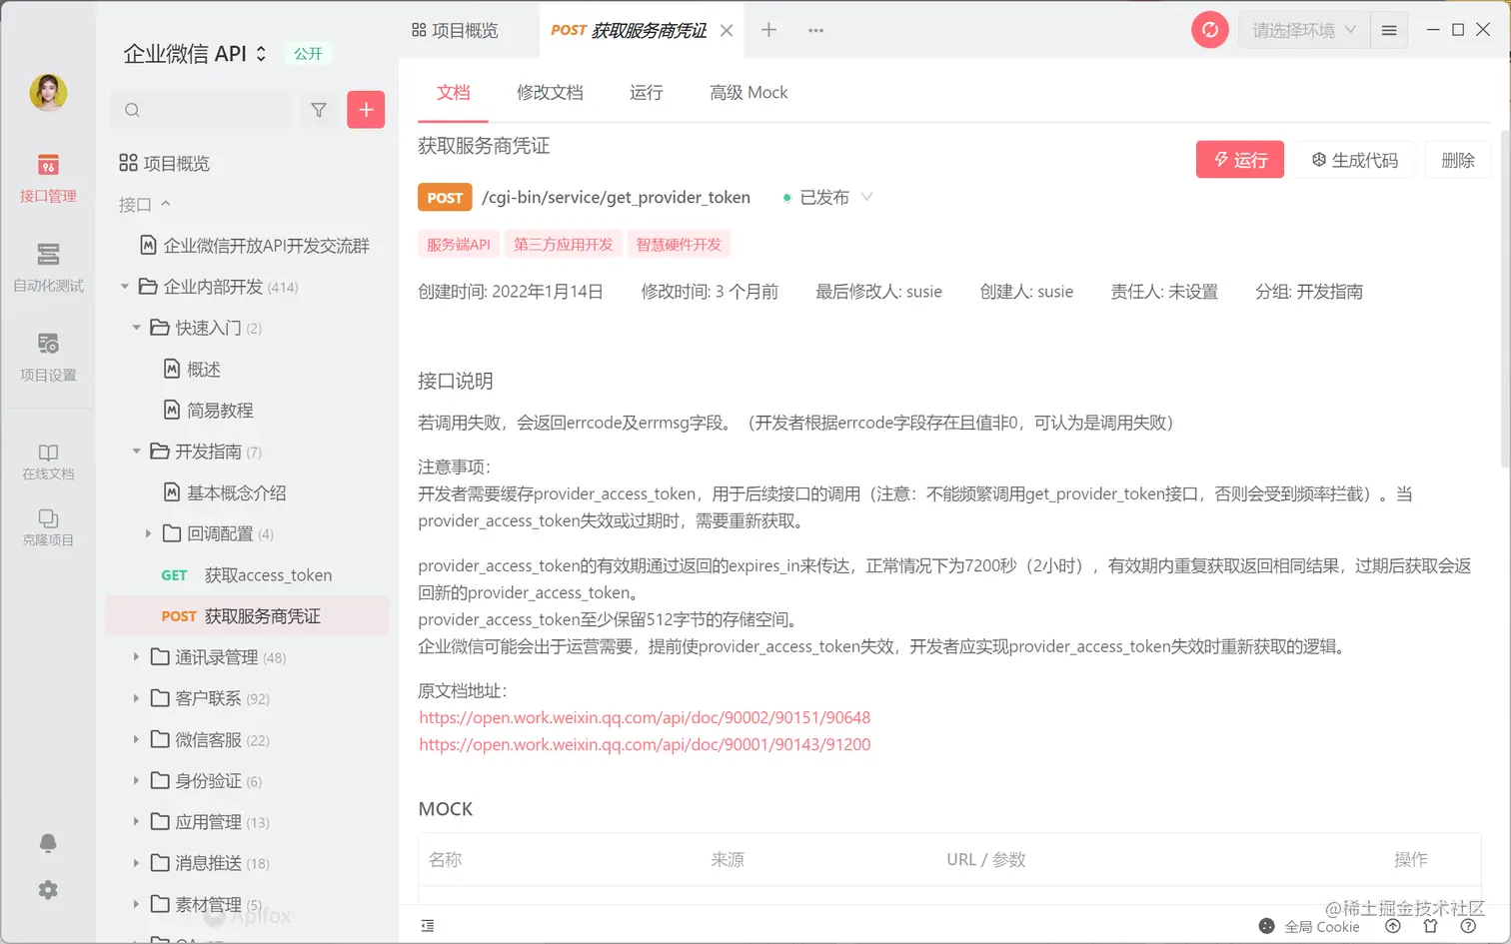
Task: Expand the 微信客服 folder
Action: tap(136, 739)
